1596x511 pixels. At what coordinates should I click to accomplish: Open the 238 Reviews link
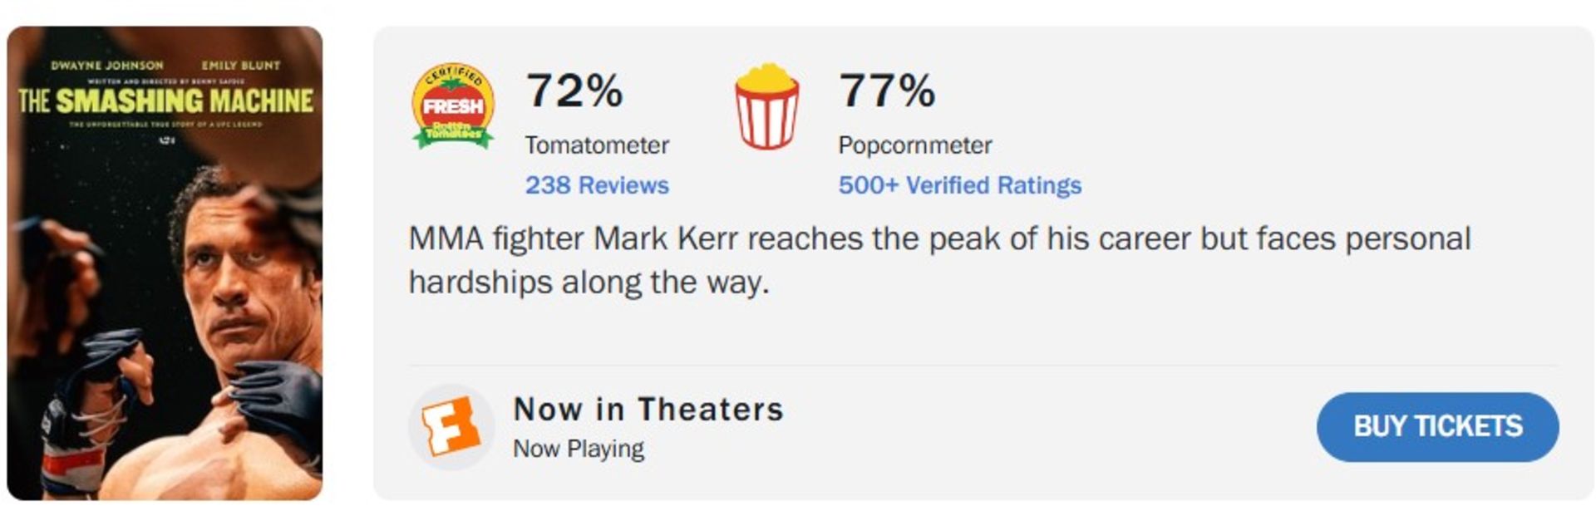tap(596, 185)
